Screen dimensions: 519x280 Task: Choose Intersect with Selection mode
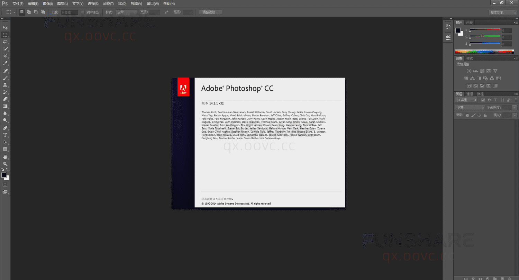coord(43,12)
